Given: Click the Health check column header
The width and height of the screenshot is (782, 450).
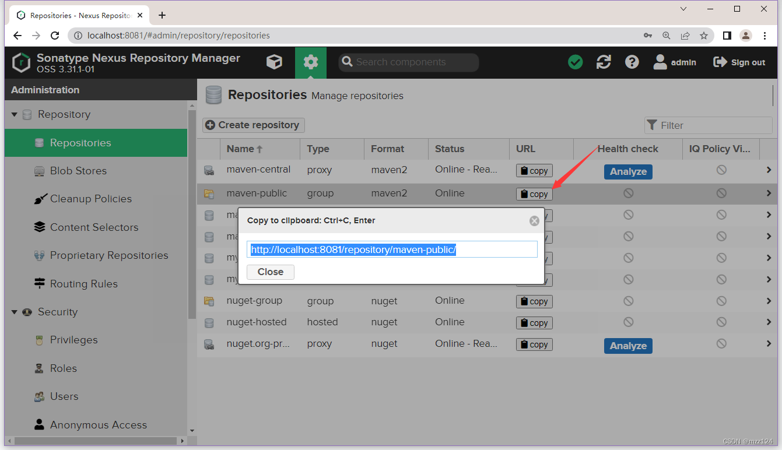Looking at the screenshot, I should coord(628,149).
